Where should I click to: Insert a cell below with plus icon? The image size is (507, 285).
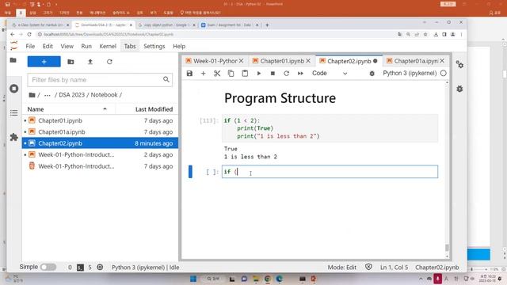click(203, 74)
